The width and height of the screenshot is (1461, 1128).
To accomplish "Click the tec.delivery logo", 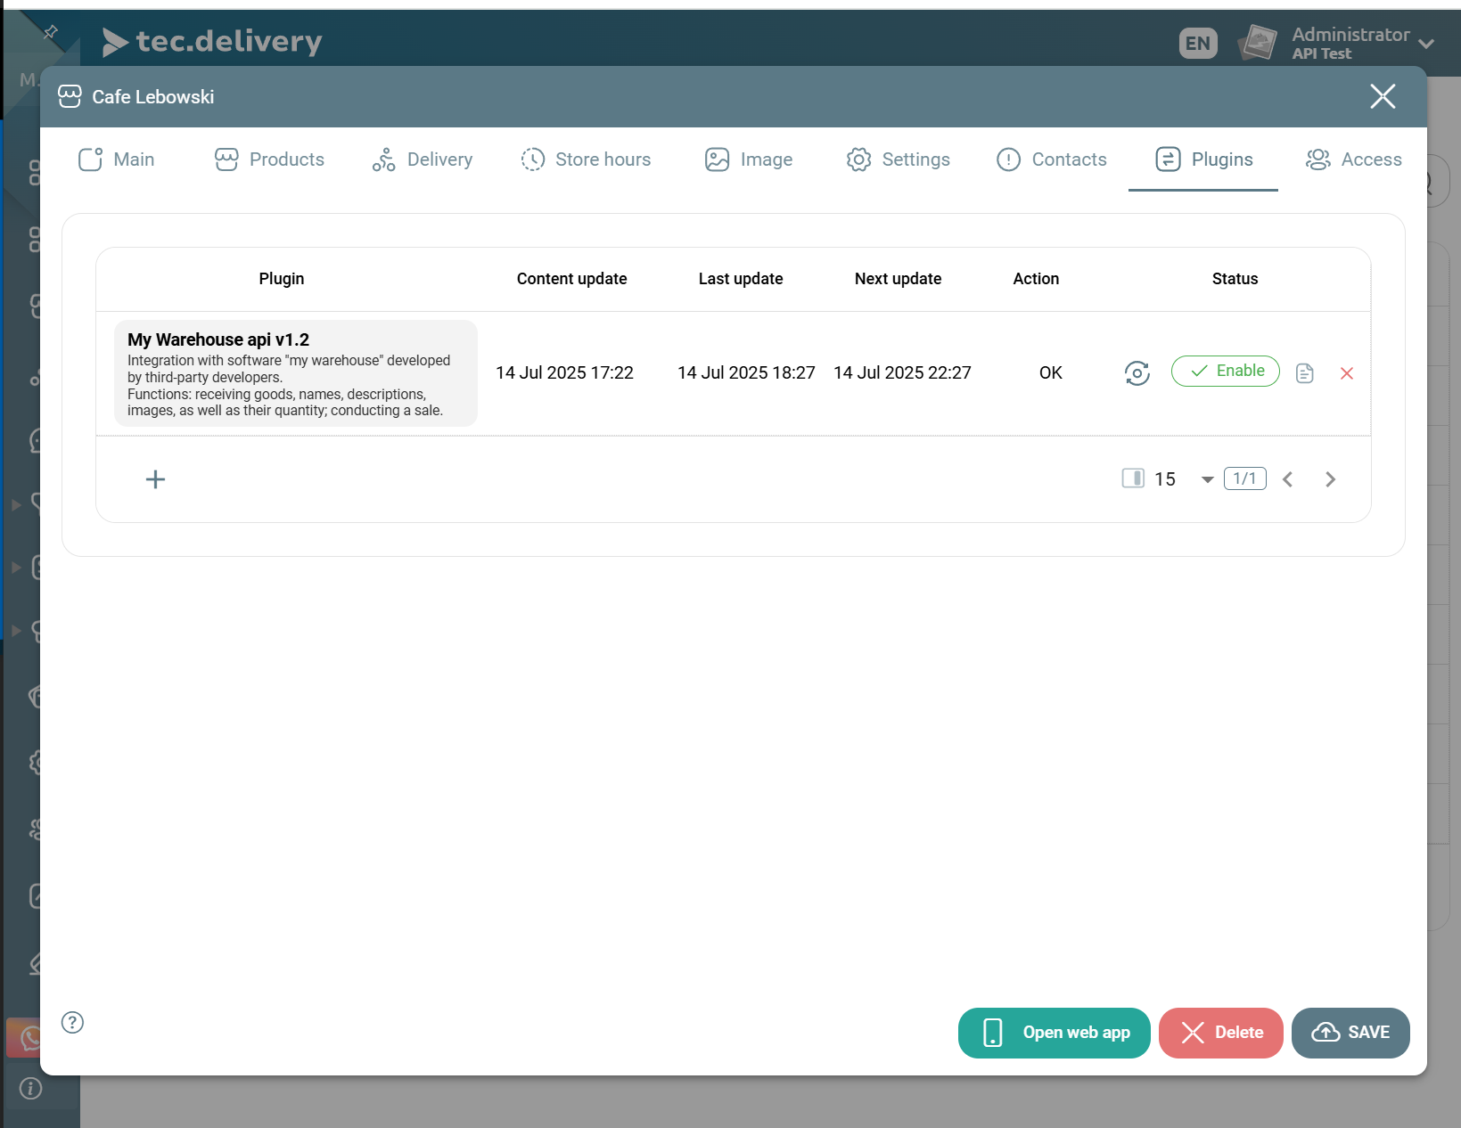I will pos(211,42).
